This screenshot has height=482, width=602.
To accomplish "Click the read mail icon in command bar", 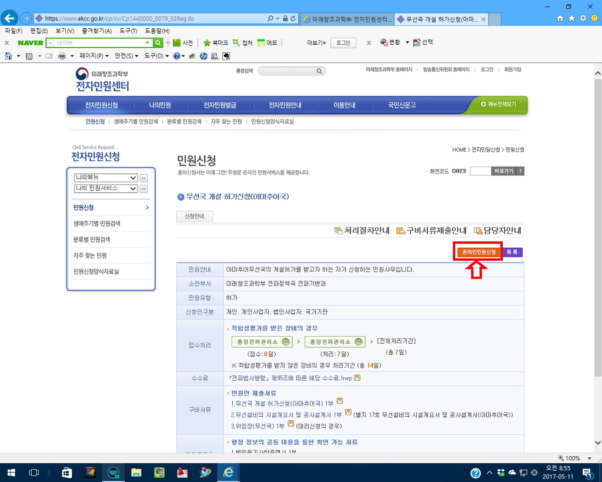I will pyautogui.click(x=49, y=56).
